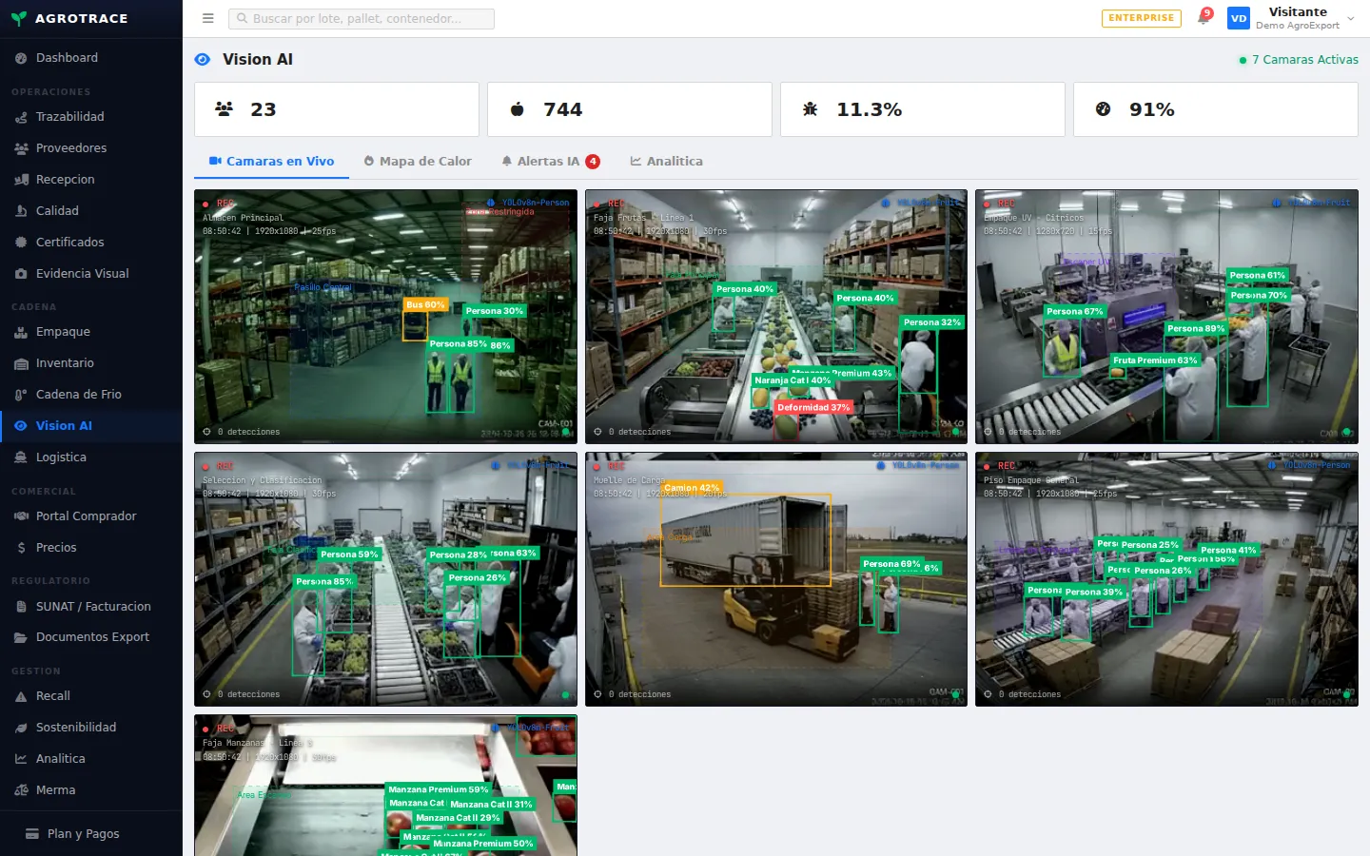This screenshot has width=1370, height=856.
Task: Switch to the Mapa de Calor tab
Action: coord(418,162)
